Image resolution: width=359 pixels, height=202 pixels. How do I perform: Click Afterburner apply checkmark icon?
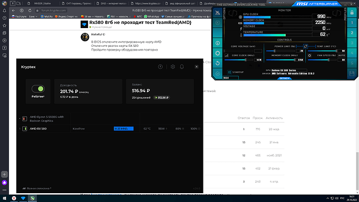(x=217, y=73)
